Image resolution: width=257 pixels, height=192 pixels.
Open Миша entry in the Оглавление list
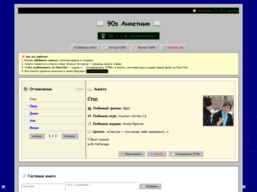(x=34, y=128)
